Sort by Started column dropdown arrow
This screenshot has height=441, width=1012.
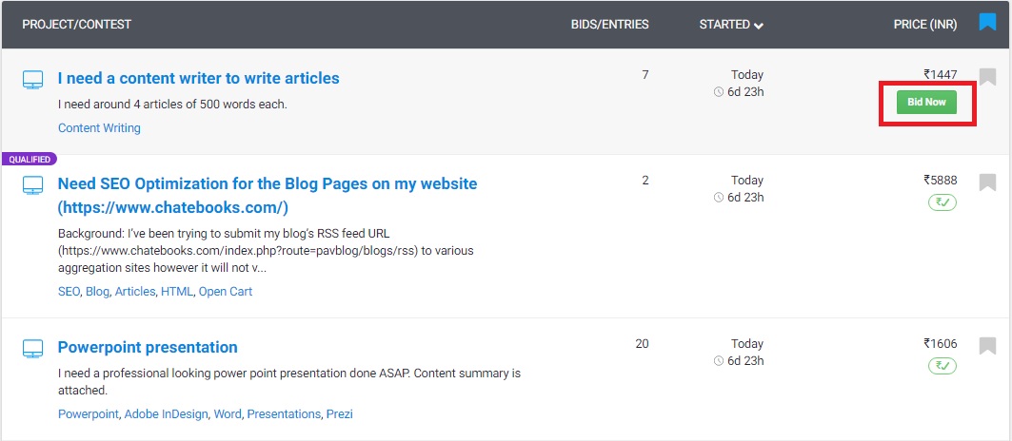point(759,26)
